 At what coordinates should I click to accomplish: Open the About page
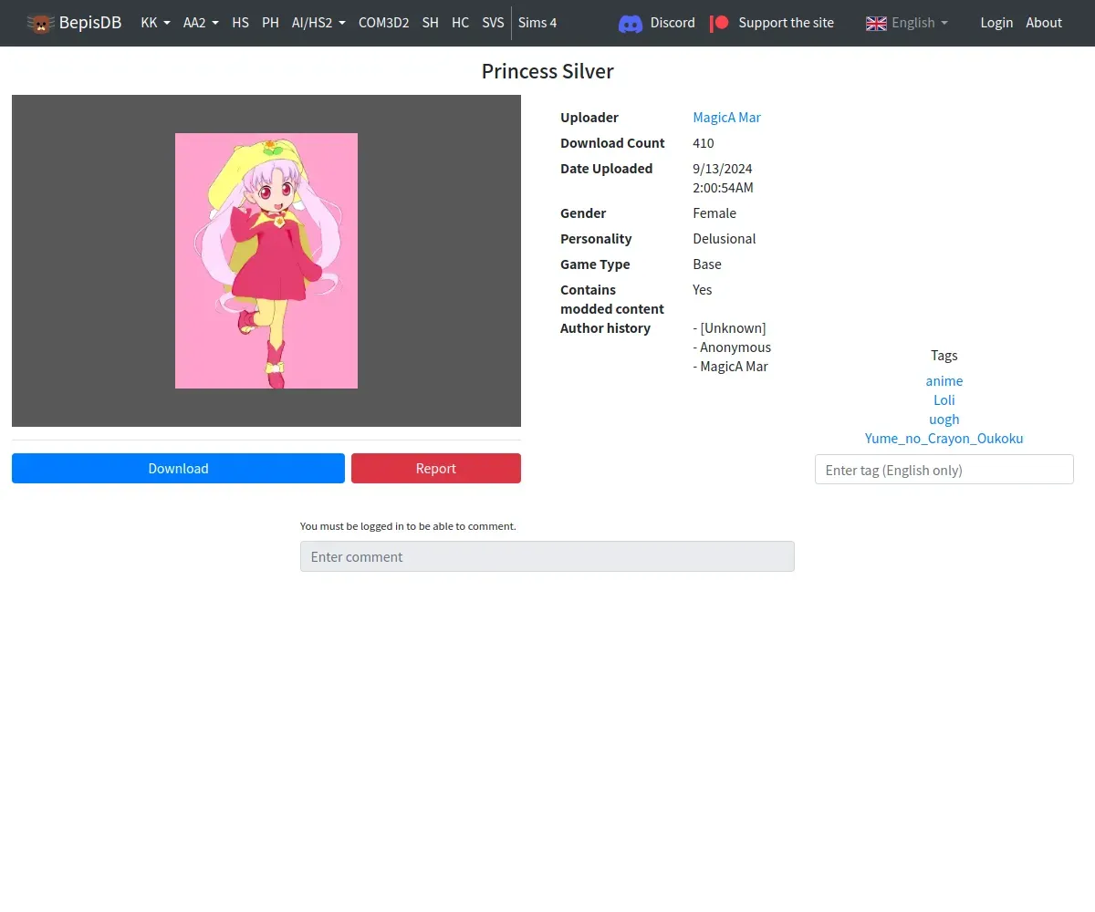tap(1044, 23)
